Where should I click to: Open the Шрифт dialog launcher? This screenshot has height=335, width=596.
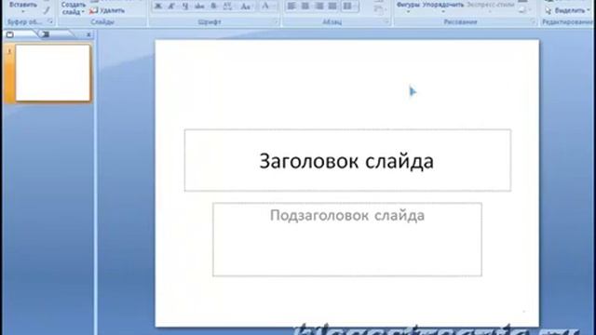[x=276, y=22]
